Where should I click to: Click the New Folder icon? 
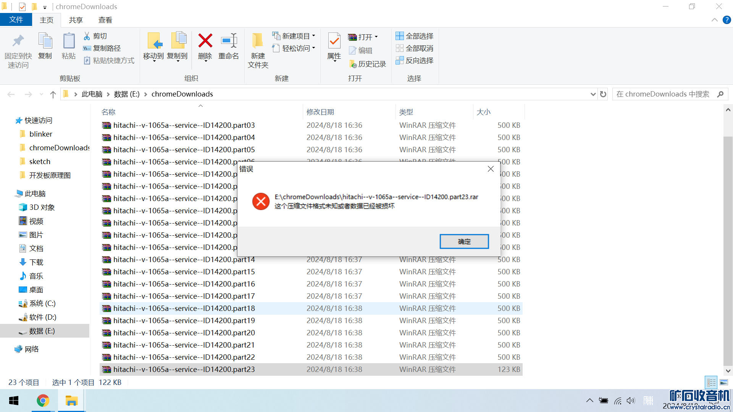(x=258, y=41)
